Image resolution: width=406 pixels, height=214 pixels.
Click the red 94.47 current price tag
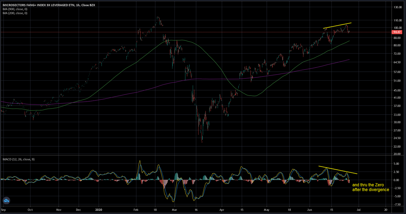tap(397, 32)
